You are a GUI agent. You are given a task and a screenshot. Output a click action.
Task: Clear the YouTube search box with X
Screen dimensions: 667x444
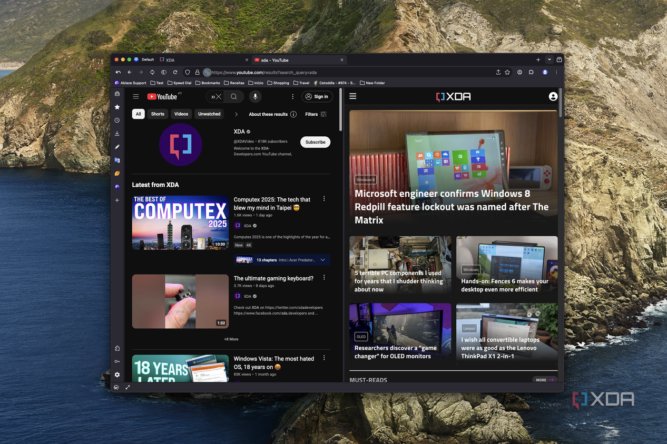point(218,97)
